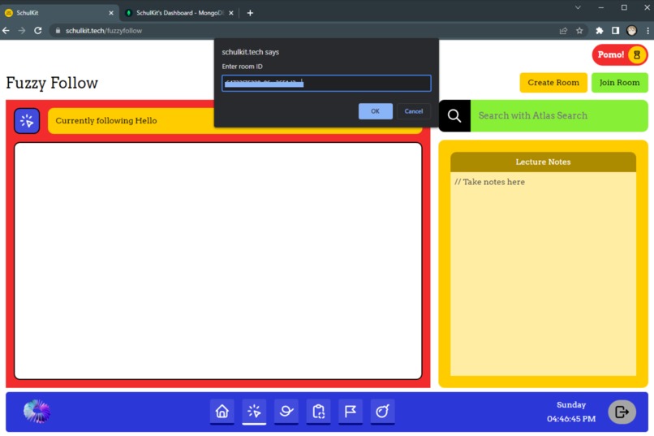This screenshot has height=436, width=654.
Task: Expand the tab search chevron
Action: coord(578,7)
